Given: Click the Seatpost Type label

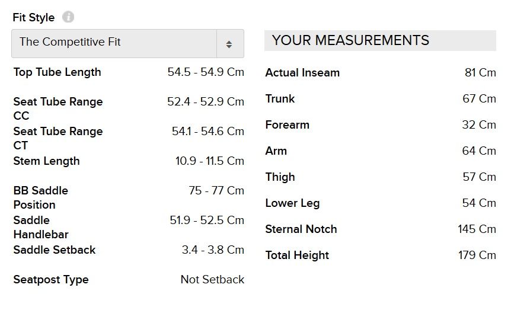Looking at the screenshot, I should tap(51, 280).
